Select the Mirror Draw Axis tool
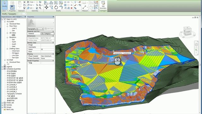Image resolution: width=202 pixels, height=114 pixels. click(61, 3)
